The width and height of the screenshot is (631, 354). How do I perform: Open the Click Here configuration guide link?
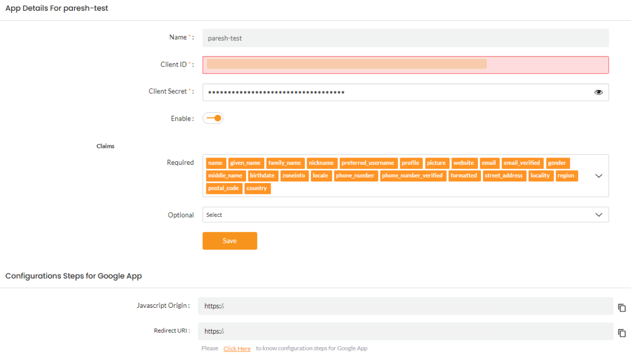(237, 348)
